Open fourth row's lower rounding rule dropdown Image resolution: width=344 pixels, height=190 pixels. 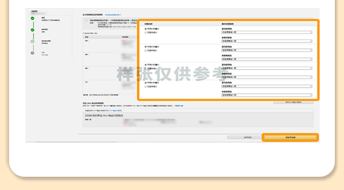coord(266,95)
